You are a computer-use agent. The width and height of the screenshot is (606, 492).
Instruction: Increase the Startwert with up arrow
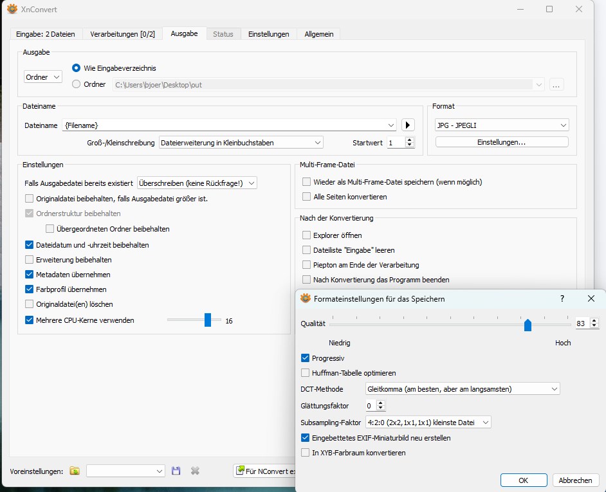[410, 140]
